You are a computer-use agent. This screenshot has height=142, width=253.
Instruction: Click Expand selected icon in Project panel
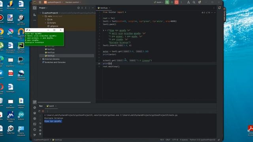[x=82, y=8]
